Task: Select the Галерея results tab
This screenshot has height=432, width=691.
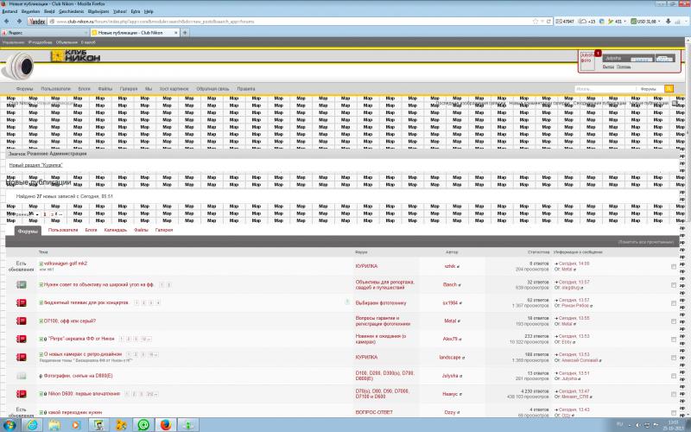Action: coord(164,230)
